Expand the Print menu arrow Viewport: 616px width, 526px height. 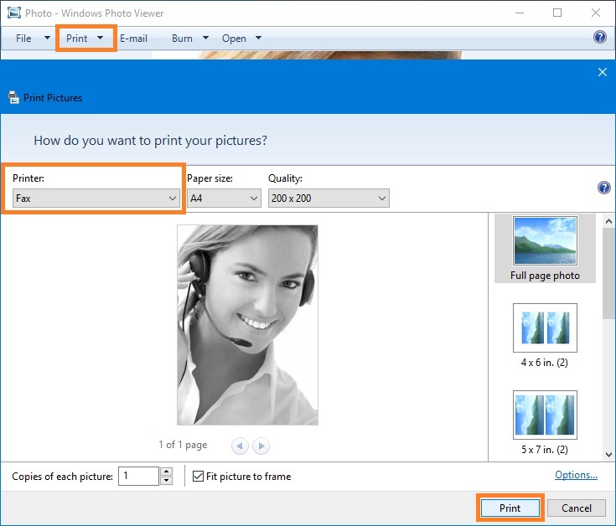point(101,38)
